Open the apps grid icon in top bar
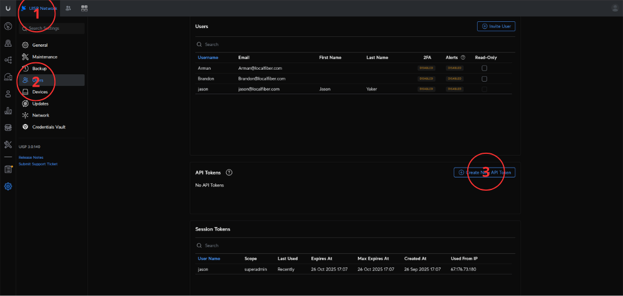 pos(84,8)
